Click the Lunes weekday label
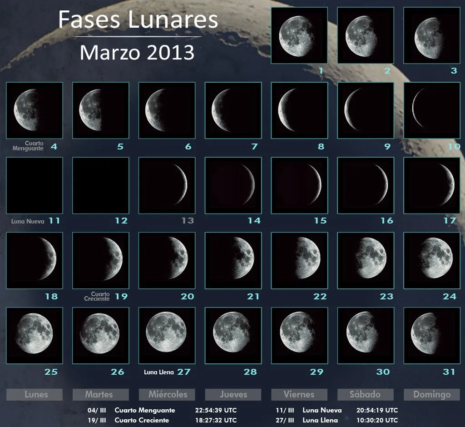Viewport: 465px width, 427px height. (35, 395)
